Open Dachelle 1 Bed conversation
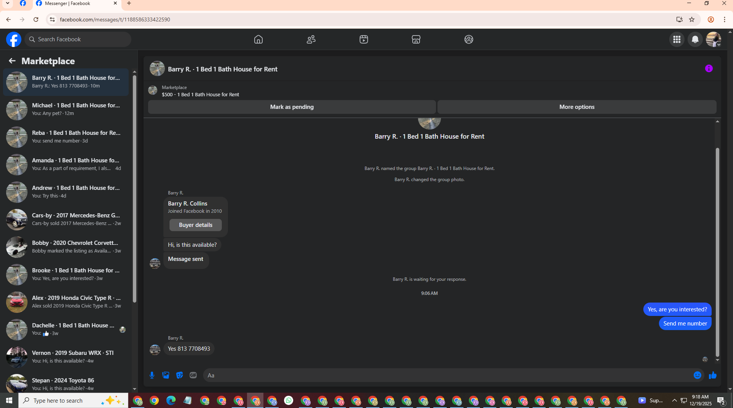The width and height of the screenshot is (733, 408). click(x=66, y=330)
